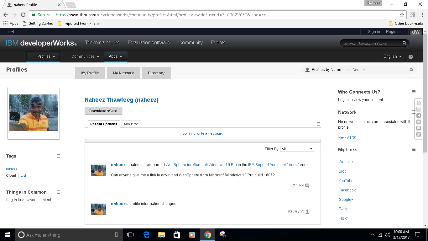Open the Getting Started bookmark

(38, 24)
